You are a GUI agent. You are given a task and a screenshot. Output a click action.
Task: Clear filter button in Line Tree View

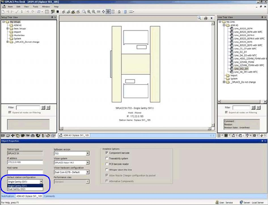(259, 108)
